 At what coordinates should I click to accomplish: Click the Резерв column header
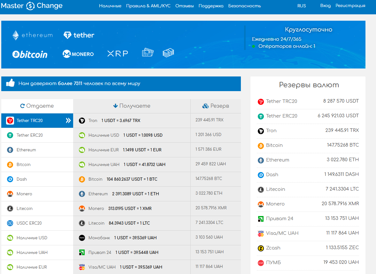pyautogui.click(x=216, y=106)
